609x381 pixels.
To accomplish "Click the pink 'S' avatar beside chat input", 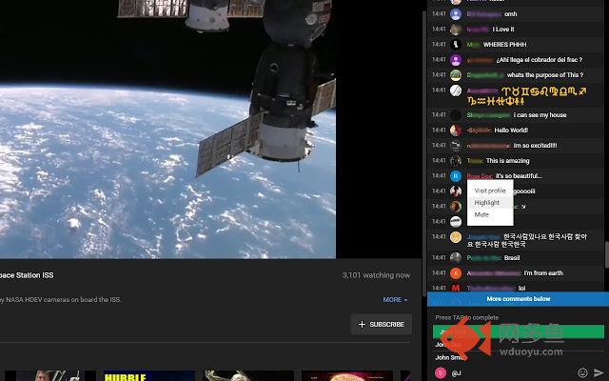I will pos(441,372).
